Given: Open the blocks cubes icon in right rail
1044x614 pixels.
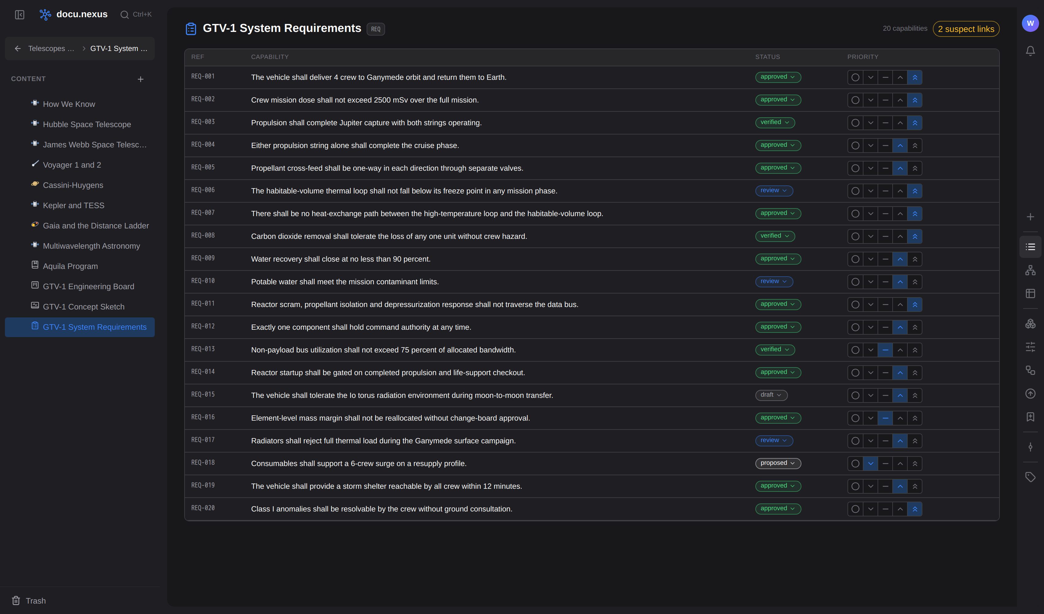Looking at the screenshot, I should pyautogui.click(x=1030, y=324).
